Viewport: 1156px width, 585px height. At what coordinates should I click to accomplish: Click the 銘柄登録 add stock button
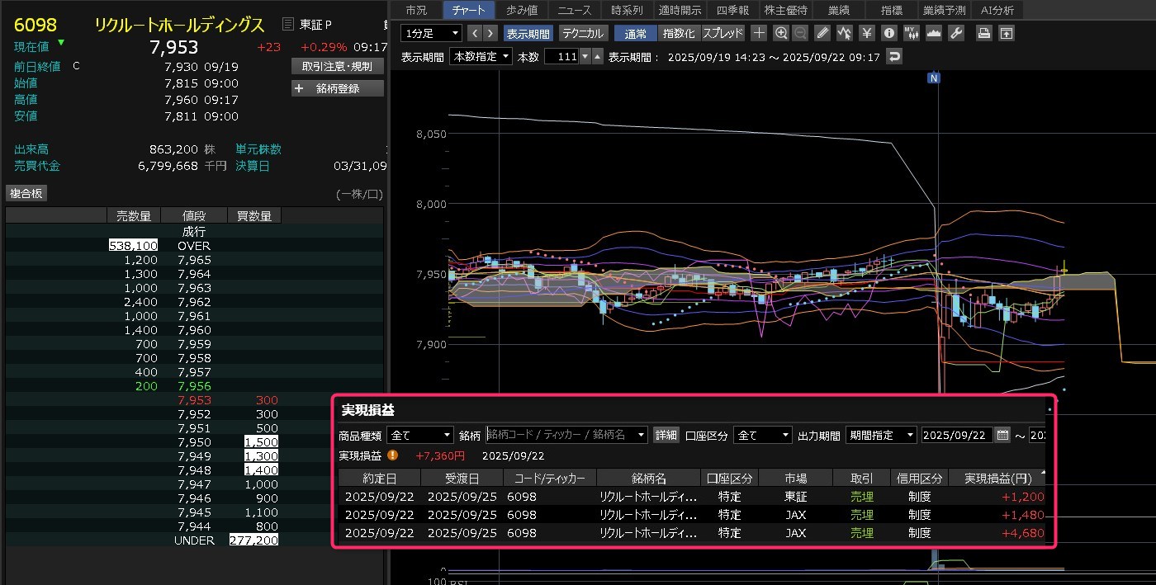pyautogui.click(x=338, y=88)
